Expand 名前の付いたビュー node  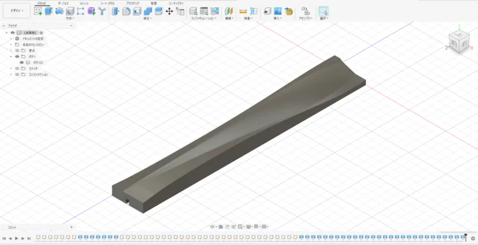coord(11,44)
